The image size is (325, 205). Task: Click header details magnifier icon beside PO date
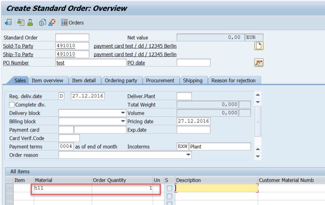coord(259,63)
